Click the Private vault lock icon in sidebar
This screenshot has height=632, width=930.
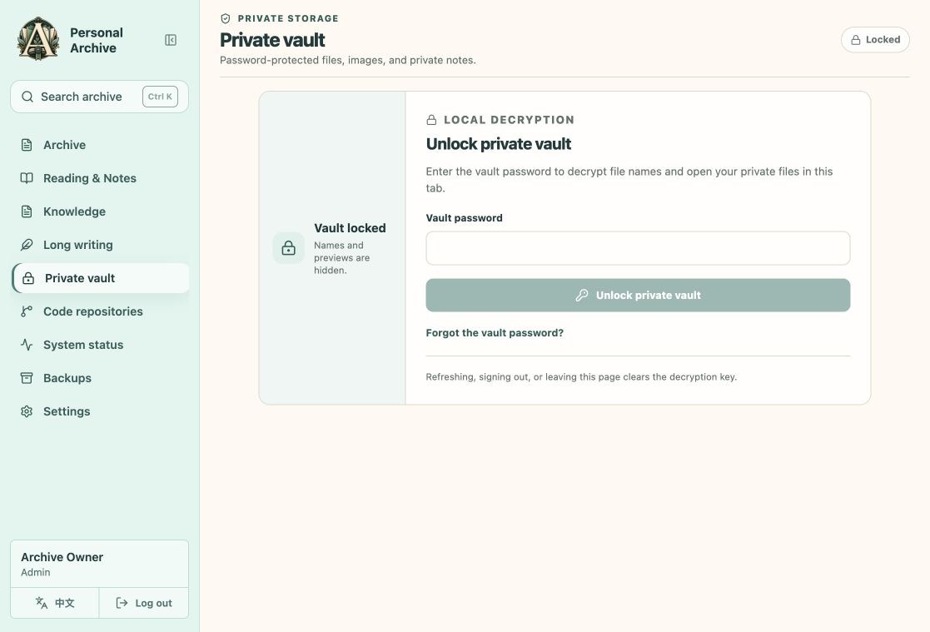28,278
